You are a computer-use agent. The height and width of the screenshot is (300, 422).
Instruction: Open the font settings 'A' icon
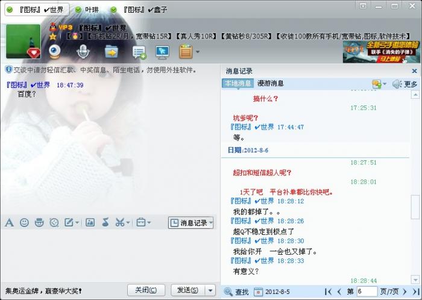pos(9,222)
